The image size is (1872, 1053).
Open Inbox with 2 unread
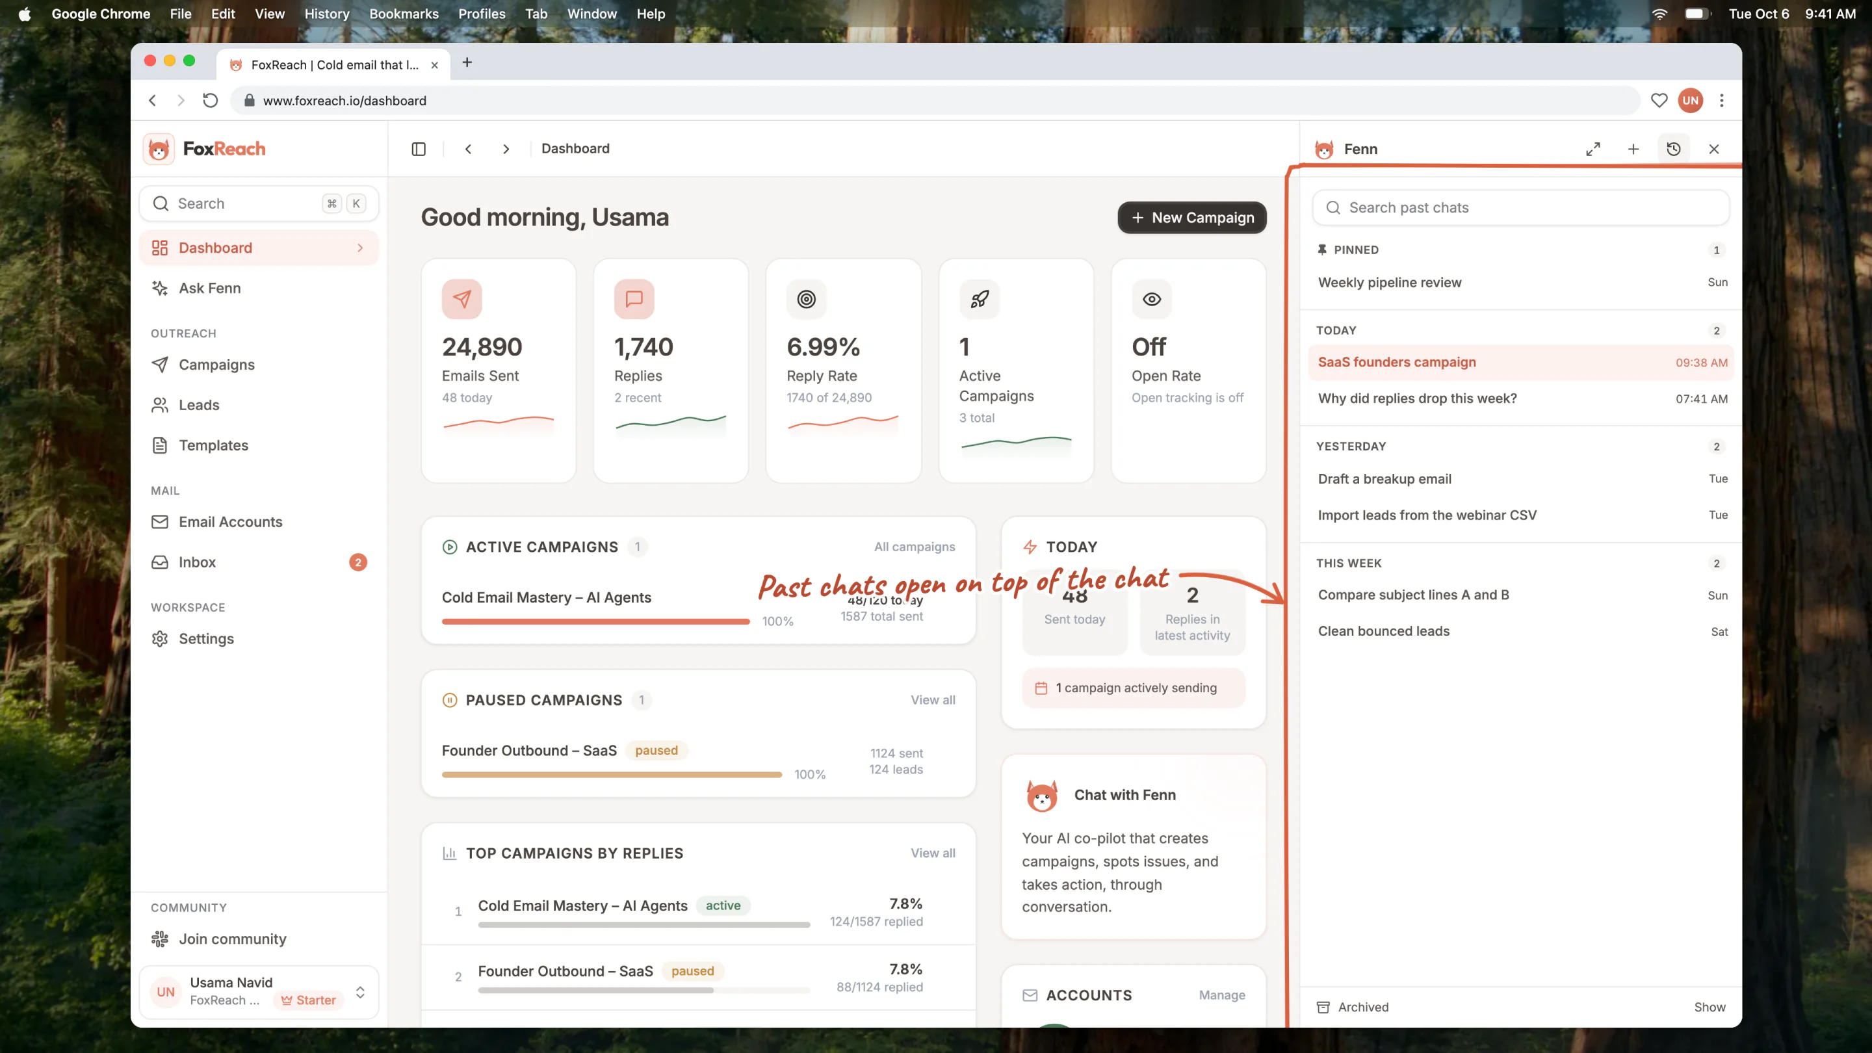pos(259,562)
